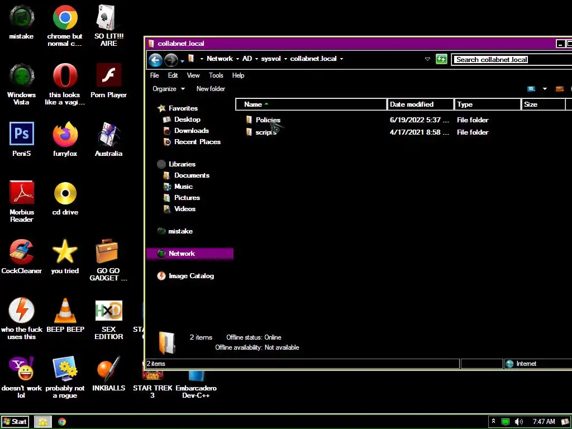
Task: Open the 'probably not a rogue' icon
Action: click(65, 378)
